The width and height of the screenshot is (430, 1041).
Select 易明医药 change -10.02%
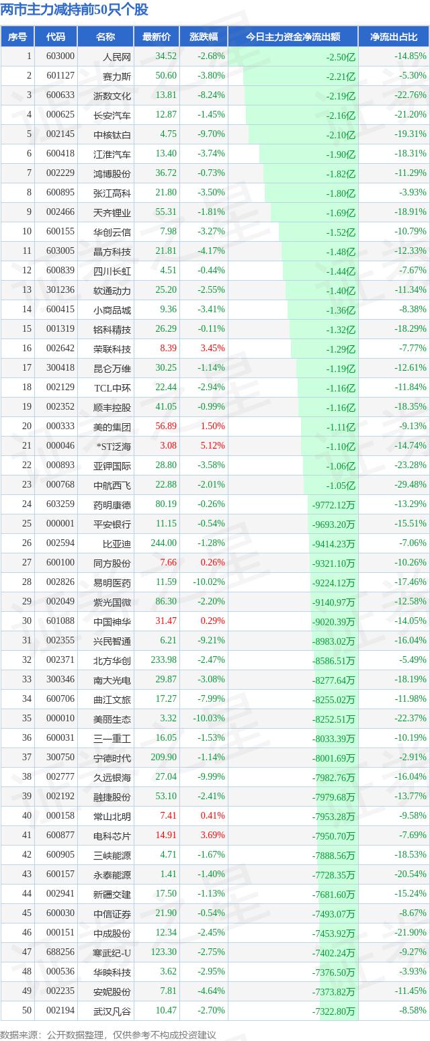tap(209, 582)
